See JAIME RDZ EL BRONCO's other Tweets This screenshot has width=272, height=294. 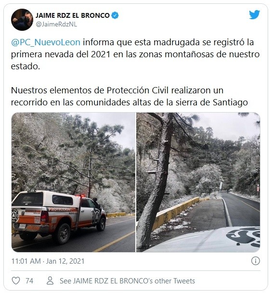point(127,281)
